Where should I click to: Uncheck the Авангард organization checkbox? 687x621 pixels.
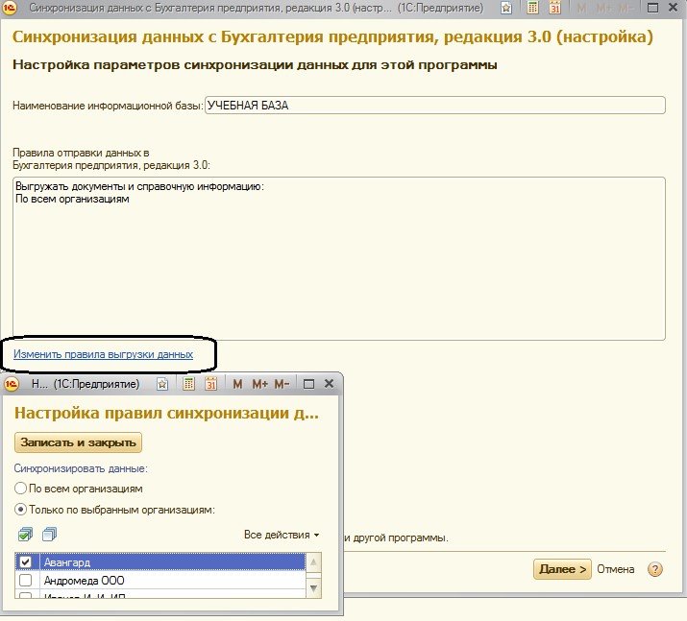coord(25,561)
